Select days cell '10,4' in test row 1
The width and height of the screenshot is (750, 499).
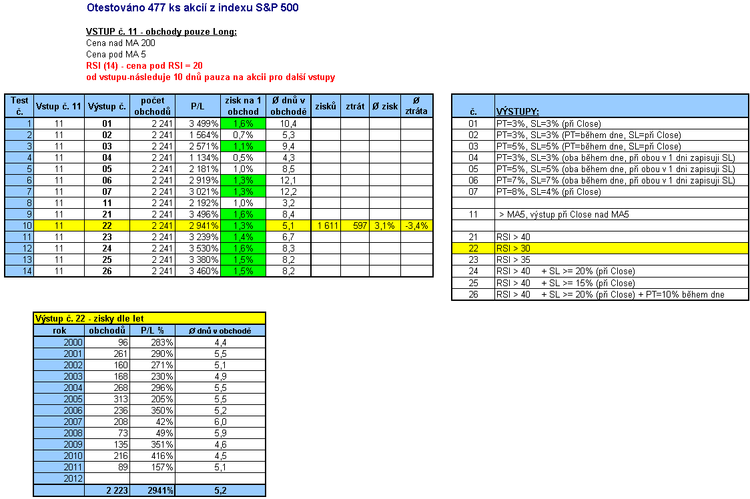coord(288,123)
